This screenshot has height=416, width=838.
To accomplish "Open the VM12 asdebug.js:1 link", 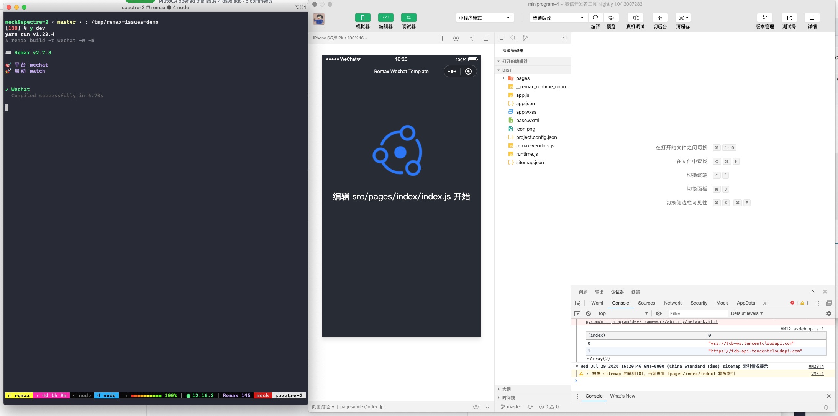I will [x=802, y=329].
